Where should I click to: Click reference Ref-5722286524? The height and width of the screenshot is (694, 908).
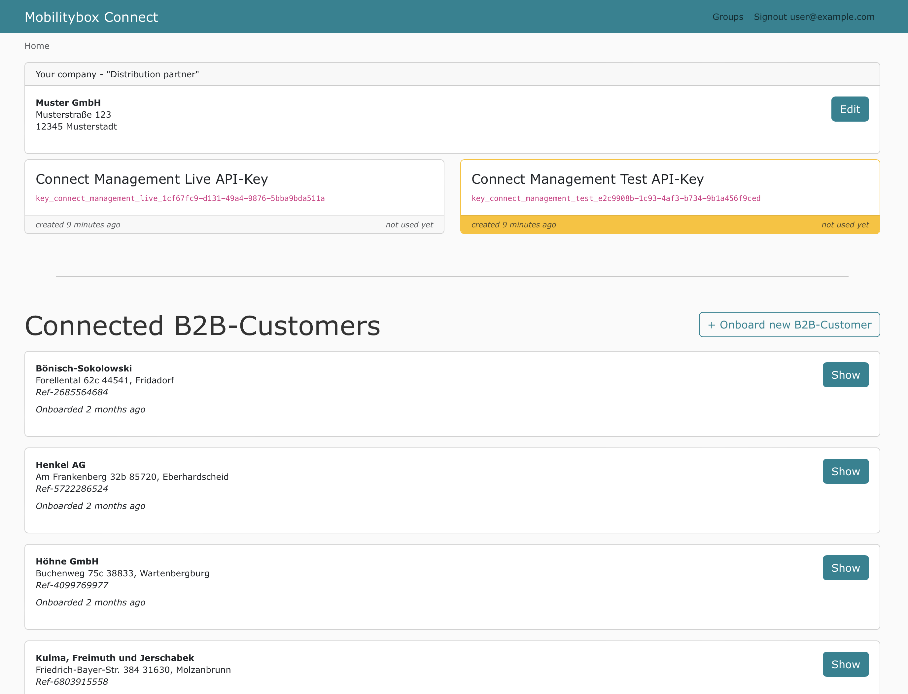(x=72, y=489)
